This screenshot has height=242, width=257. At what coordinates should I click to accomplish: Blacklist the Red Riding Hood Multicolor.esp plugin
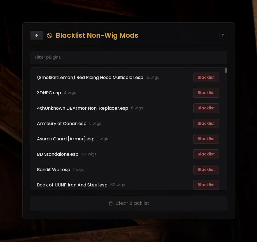[206, 77]
